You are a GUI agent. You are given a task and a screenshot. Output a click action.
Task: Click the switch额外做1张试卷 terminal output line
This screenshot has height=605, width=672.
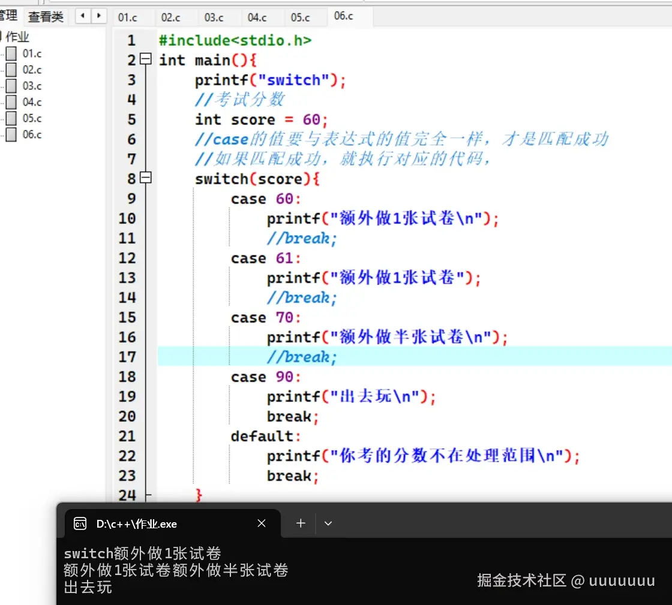142,553
